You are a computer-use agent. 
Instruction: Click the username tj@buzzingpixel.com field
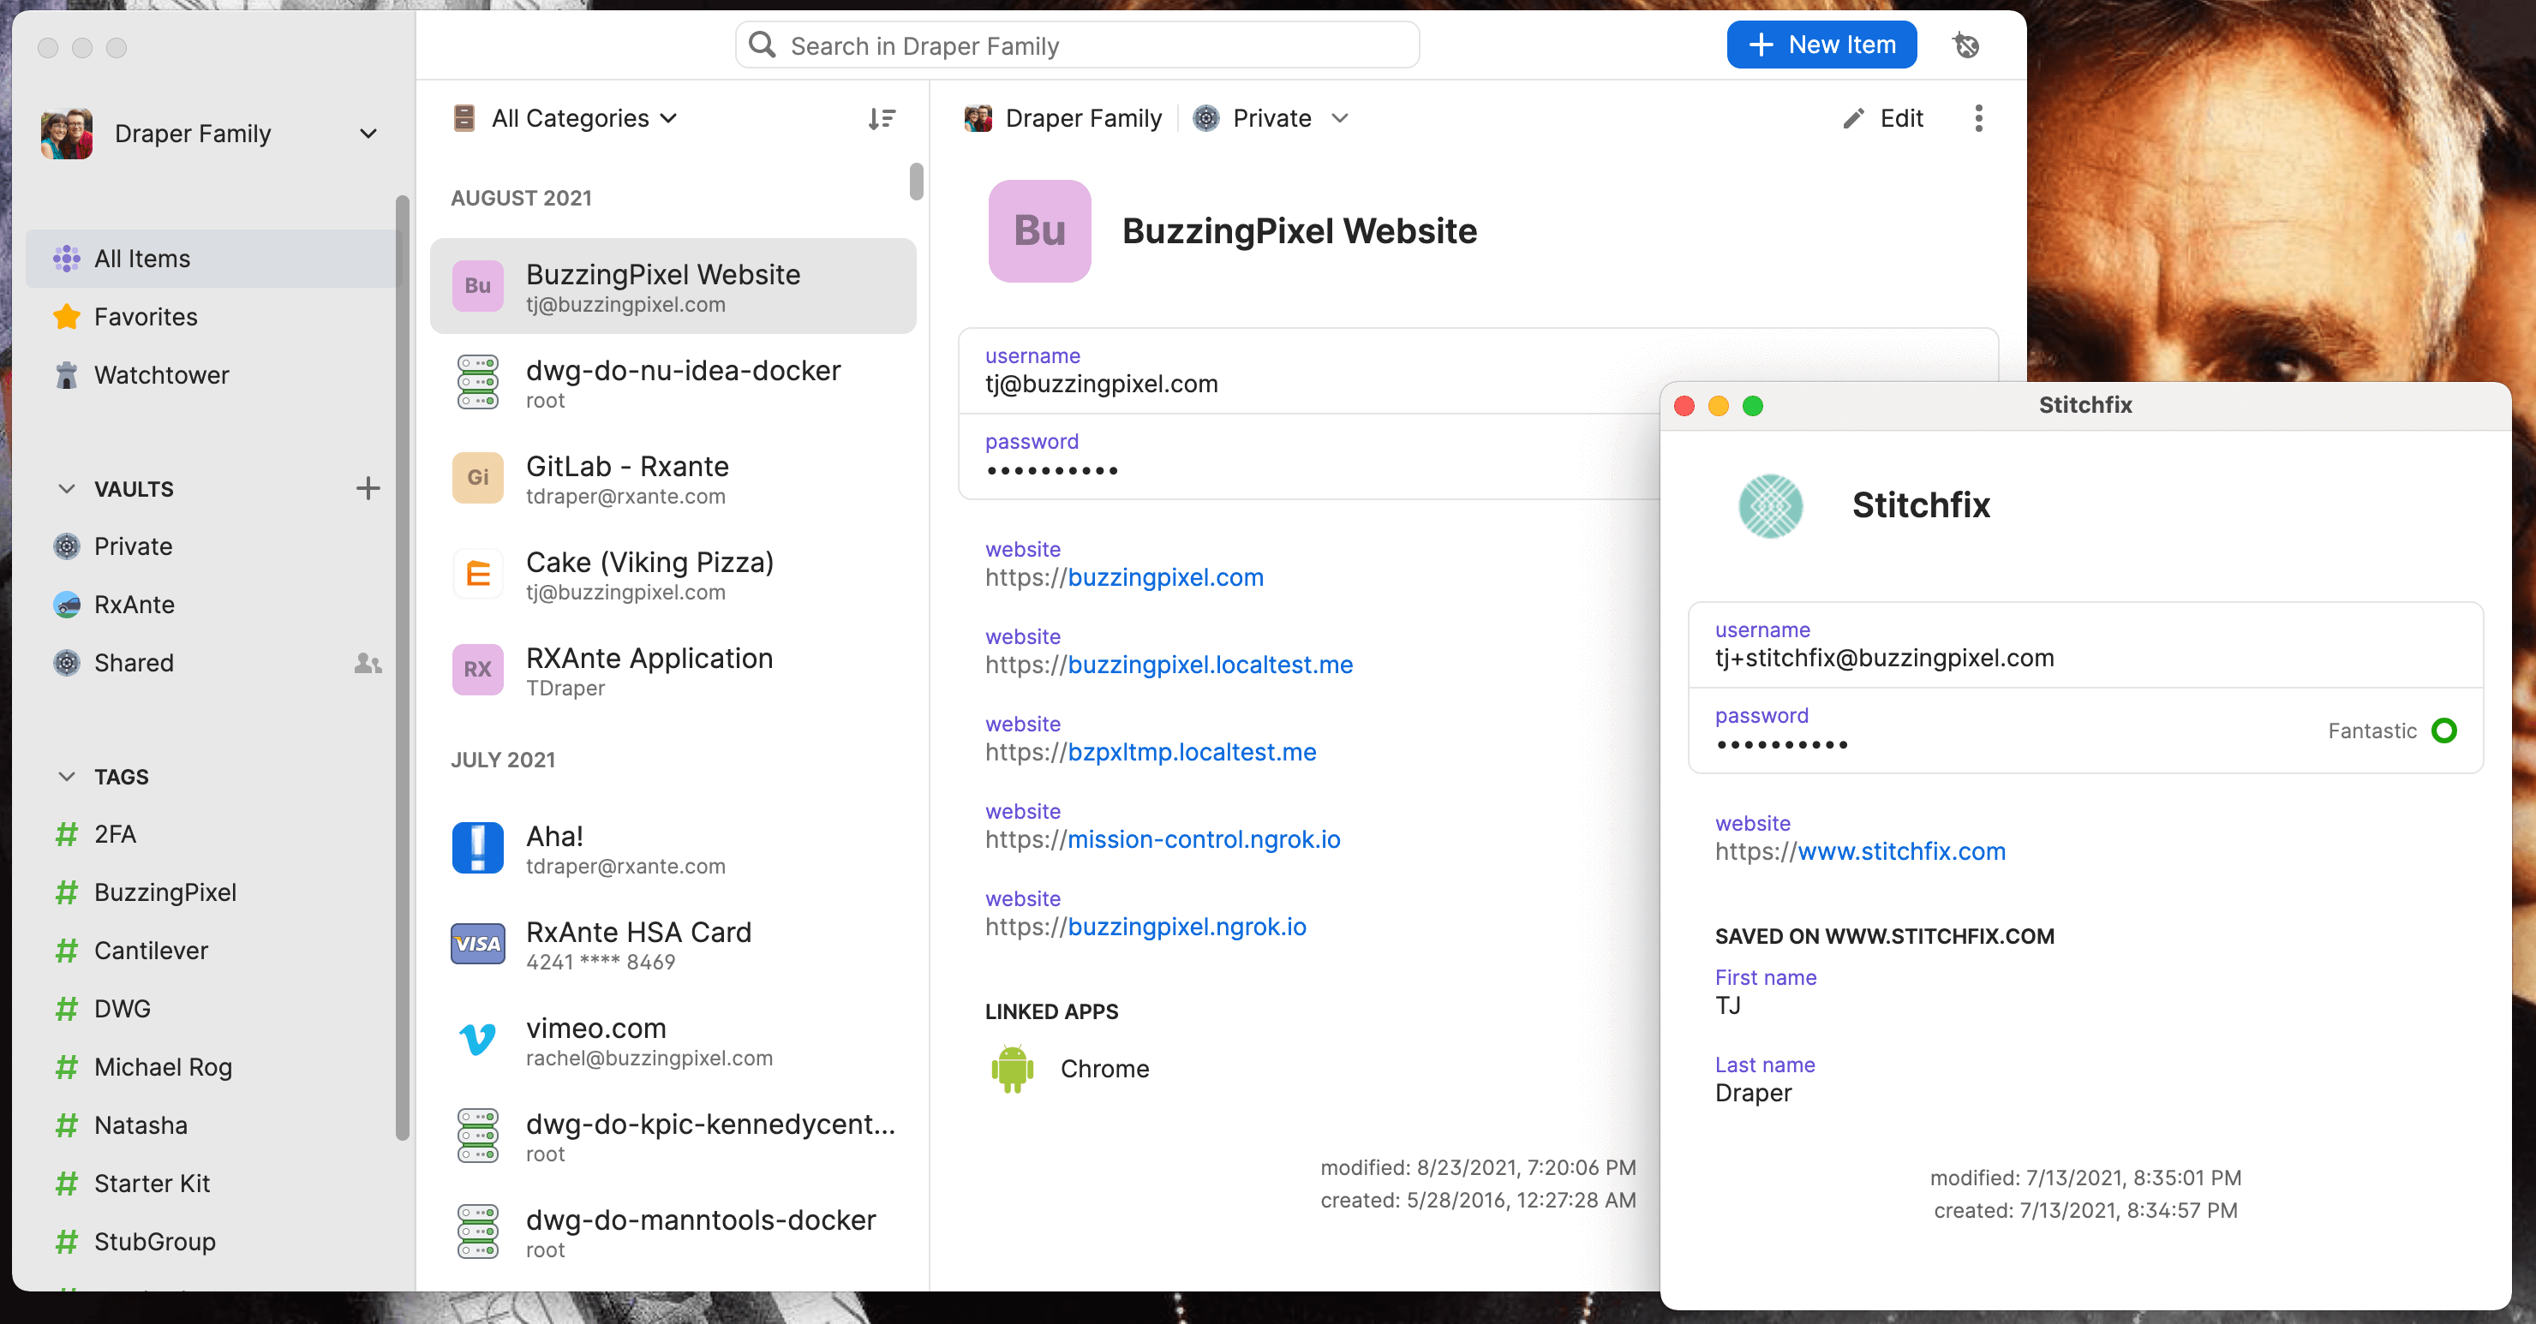[1309, 371]
